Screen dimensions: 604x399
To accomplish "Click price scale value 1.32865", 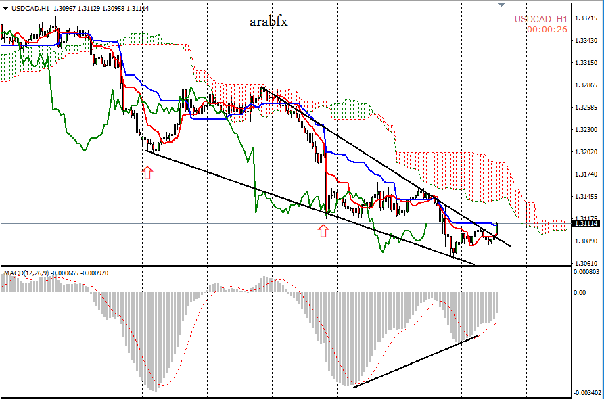I will tap(586, 85).
